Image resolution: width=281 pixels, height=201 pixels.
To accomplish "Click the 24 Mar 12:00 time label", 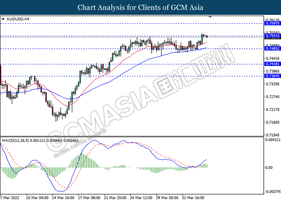I will point(141,198).
